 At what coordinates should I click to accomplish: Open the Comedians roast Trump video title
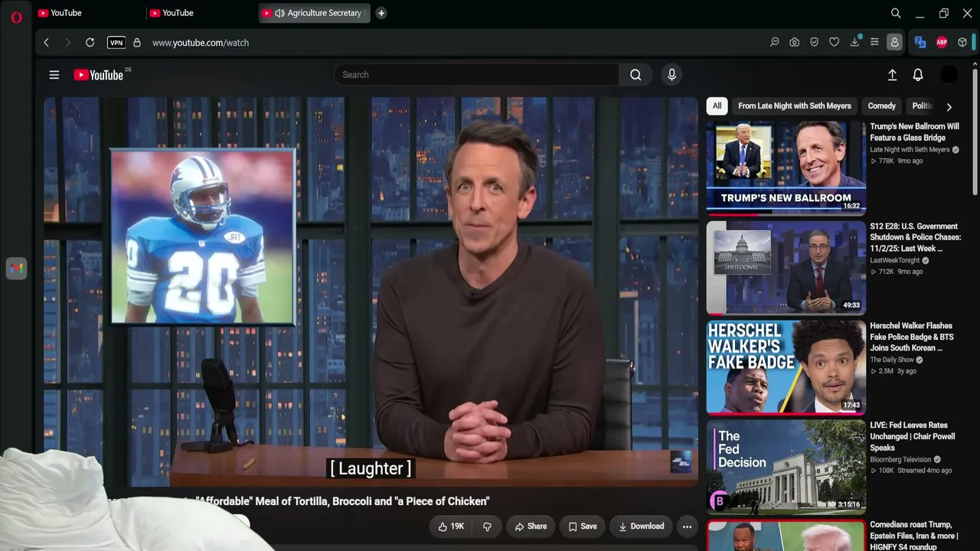[913, 536]
